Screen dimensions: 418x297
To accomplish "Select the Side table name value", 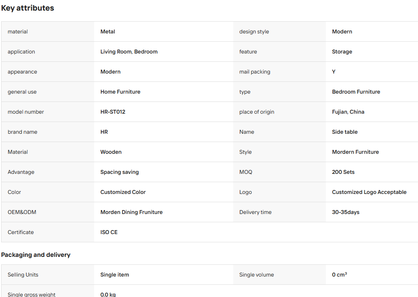I will point(345,132).
